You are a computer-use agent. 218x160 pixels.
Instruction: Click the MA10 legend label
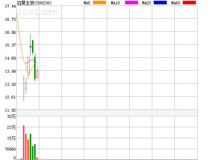[x=115, y=3]
